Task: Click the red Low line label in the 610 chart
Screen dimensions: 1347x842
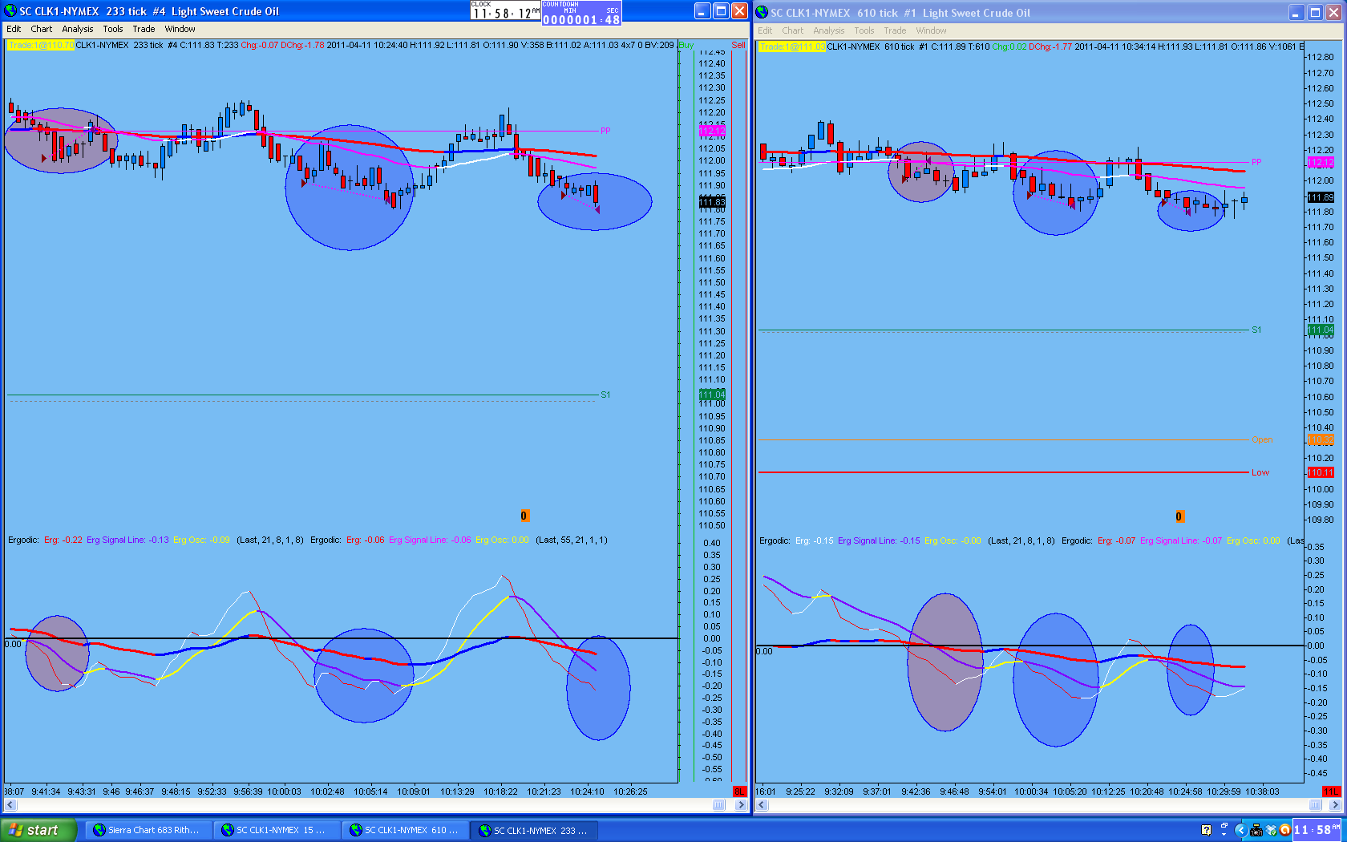Action: point(1260,472)
